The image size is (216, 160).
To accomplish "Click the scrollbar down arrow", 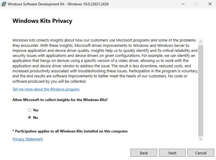I will (201, 139).
